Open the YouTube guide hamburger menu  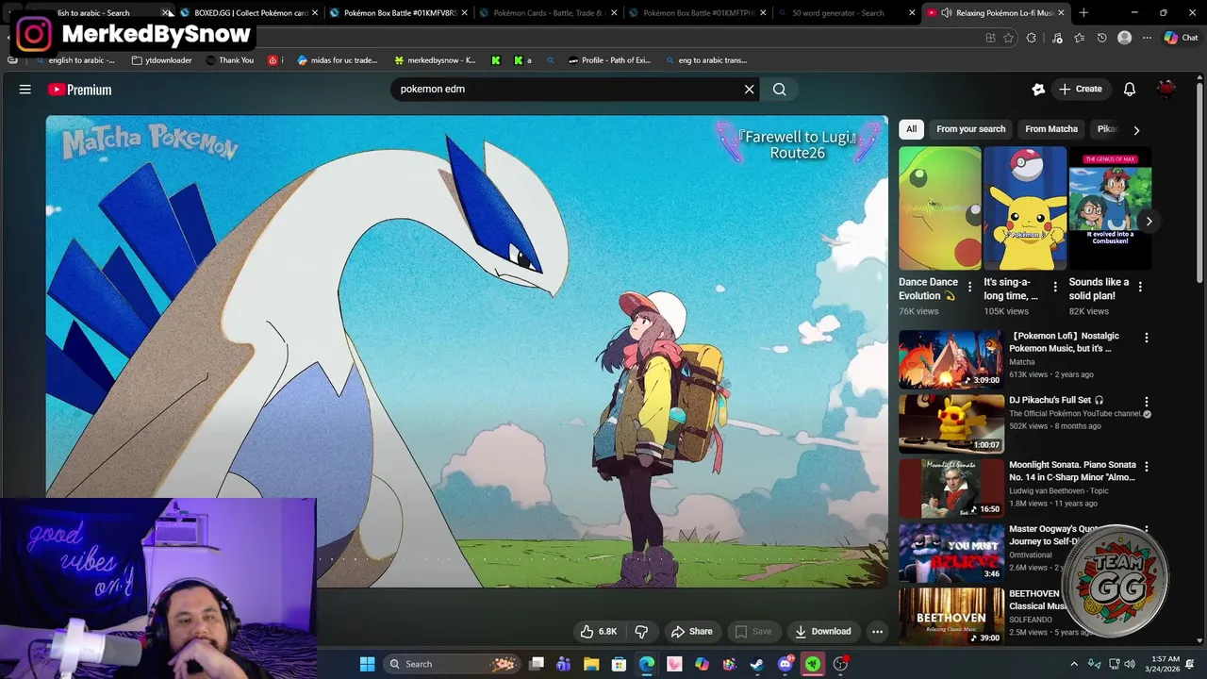click(x=25, y=90)
